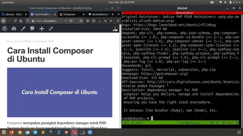Open Telegram from the dock
This screenshot has width=243, height=136.
pyautogui.click(x=35, y=132)
